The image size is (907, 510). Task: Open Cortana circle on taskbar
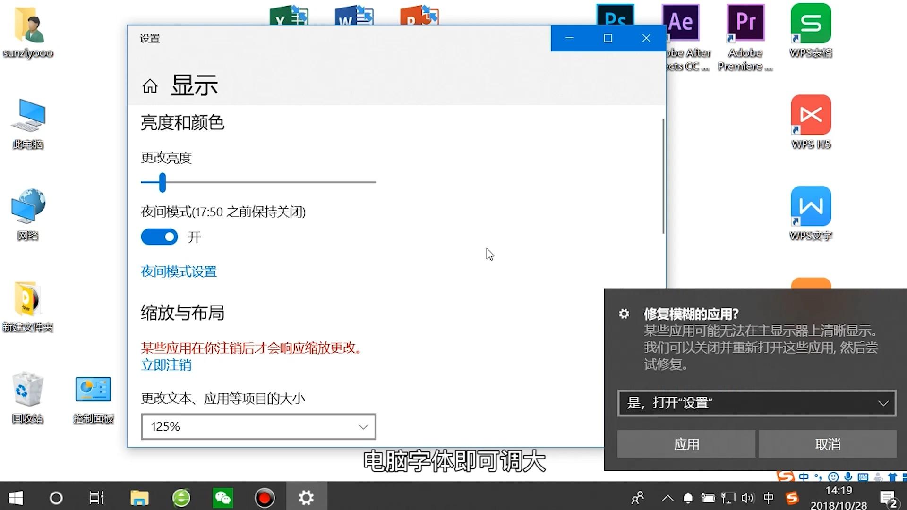coord(56,498)
